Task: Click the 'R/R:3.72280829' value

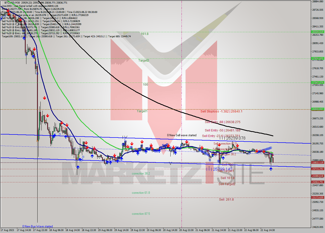Action: 72,21
